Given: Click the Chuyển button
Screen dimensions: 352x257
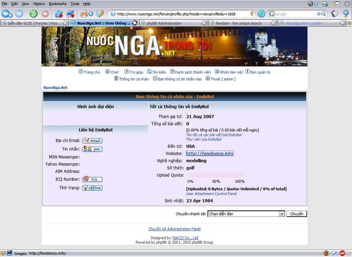Looking at the screenshot, I should (x=296, y=214).
